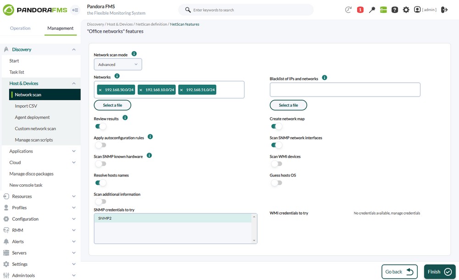The width and height of the screenshot is (459, 280).
Task: Click the logout icon in header
Action: [x=444, y=10]
